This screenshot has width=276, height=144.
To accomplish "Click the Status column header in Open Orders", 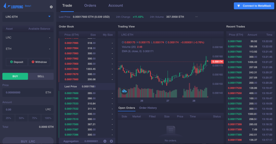I will (217, 117).
